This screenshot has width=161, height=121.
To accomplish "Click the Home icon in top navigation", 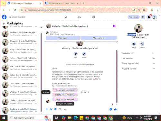I will [65, 17].
